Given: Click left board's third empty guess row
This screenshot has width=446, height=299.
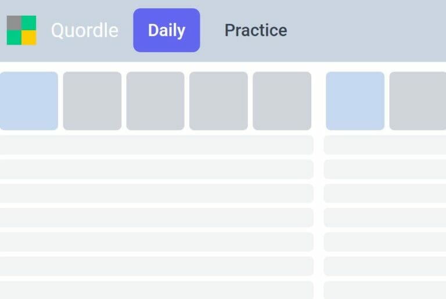Looking at the screenshot, I should coord(157,193).
